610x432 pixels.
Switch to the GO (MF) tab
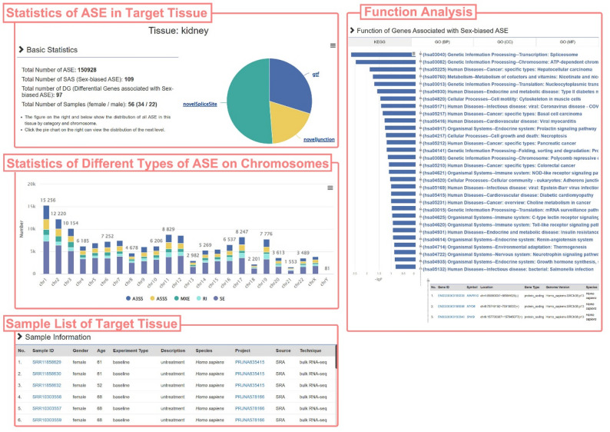click(x=568, y=42)
